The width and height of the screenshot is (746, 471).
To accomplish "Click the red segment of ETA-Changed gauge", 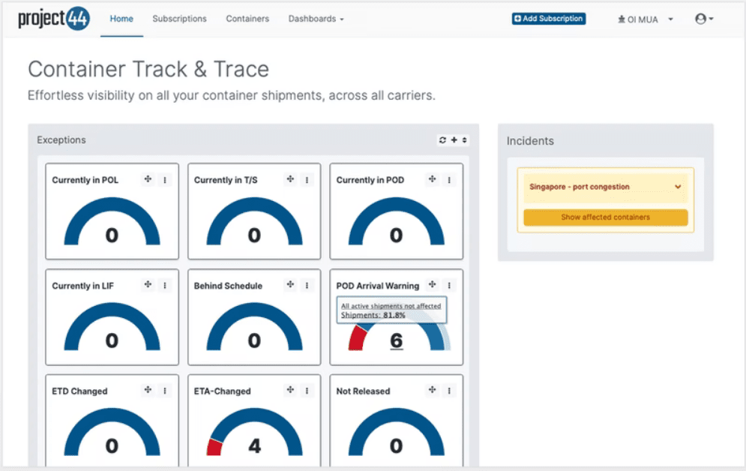I will 214,448.
